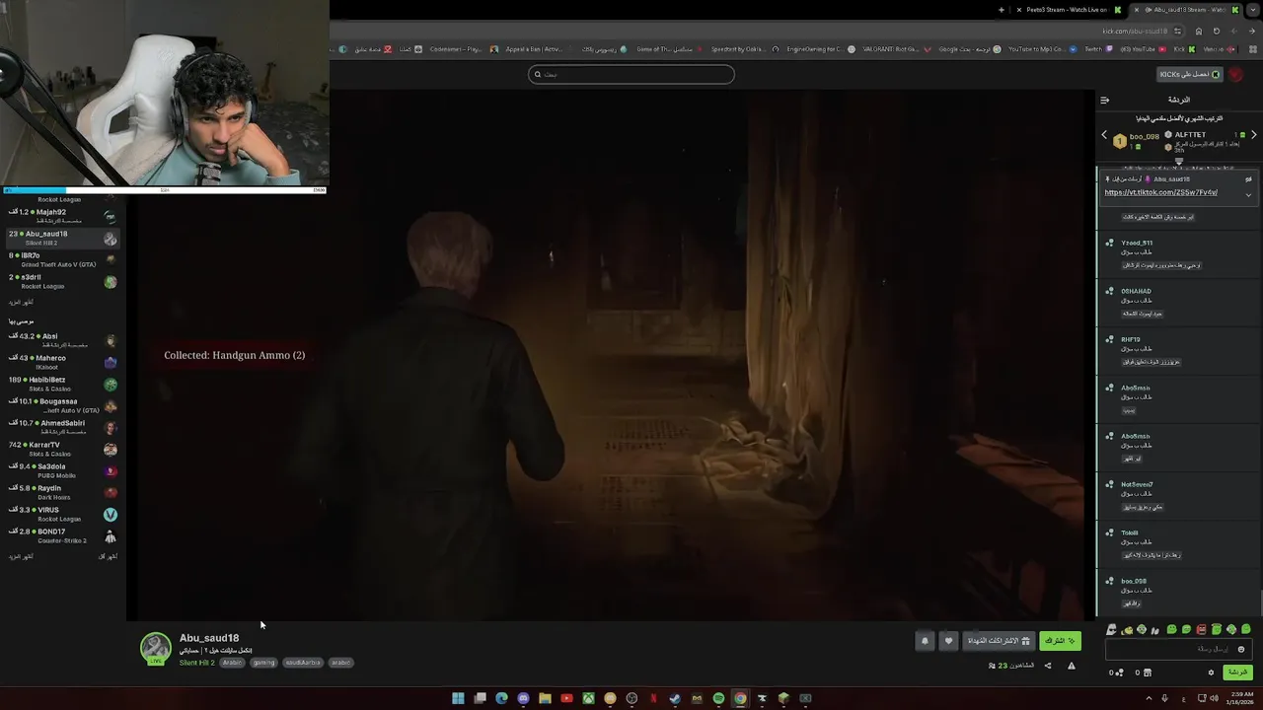
Task: Open AhmedSabiri recommended channel
Action: (x=63, y=427)
